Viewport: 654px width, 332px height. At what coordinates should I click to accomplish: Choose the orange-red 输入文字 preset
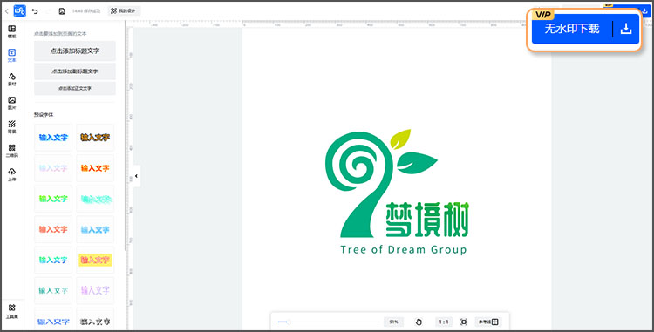pos(95,168)
